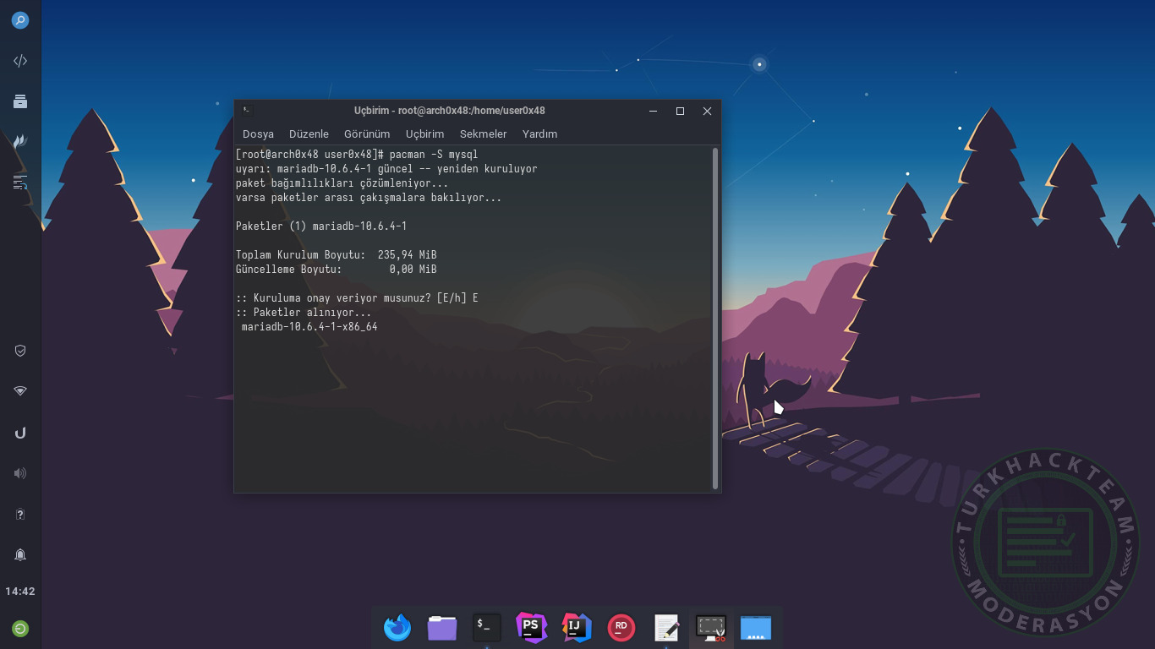This screenshot has width=1155, height=649.
Task: Click the 'Paketler alınıyor...' line
Action: [304, 313]
